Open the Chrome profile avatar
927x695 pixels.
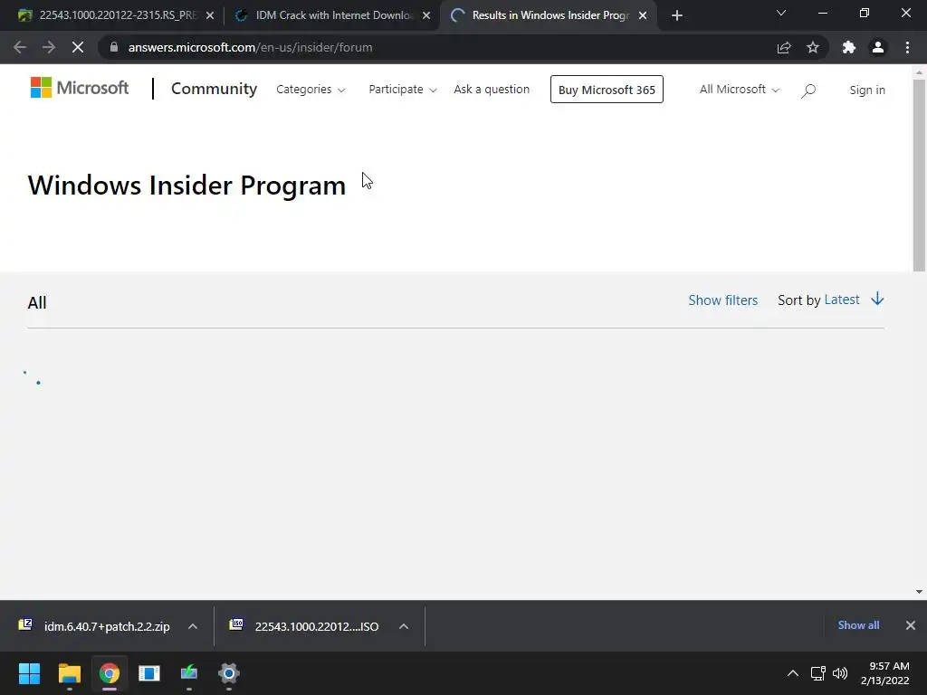tap(878, 47)
